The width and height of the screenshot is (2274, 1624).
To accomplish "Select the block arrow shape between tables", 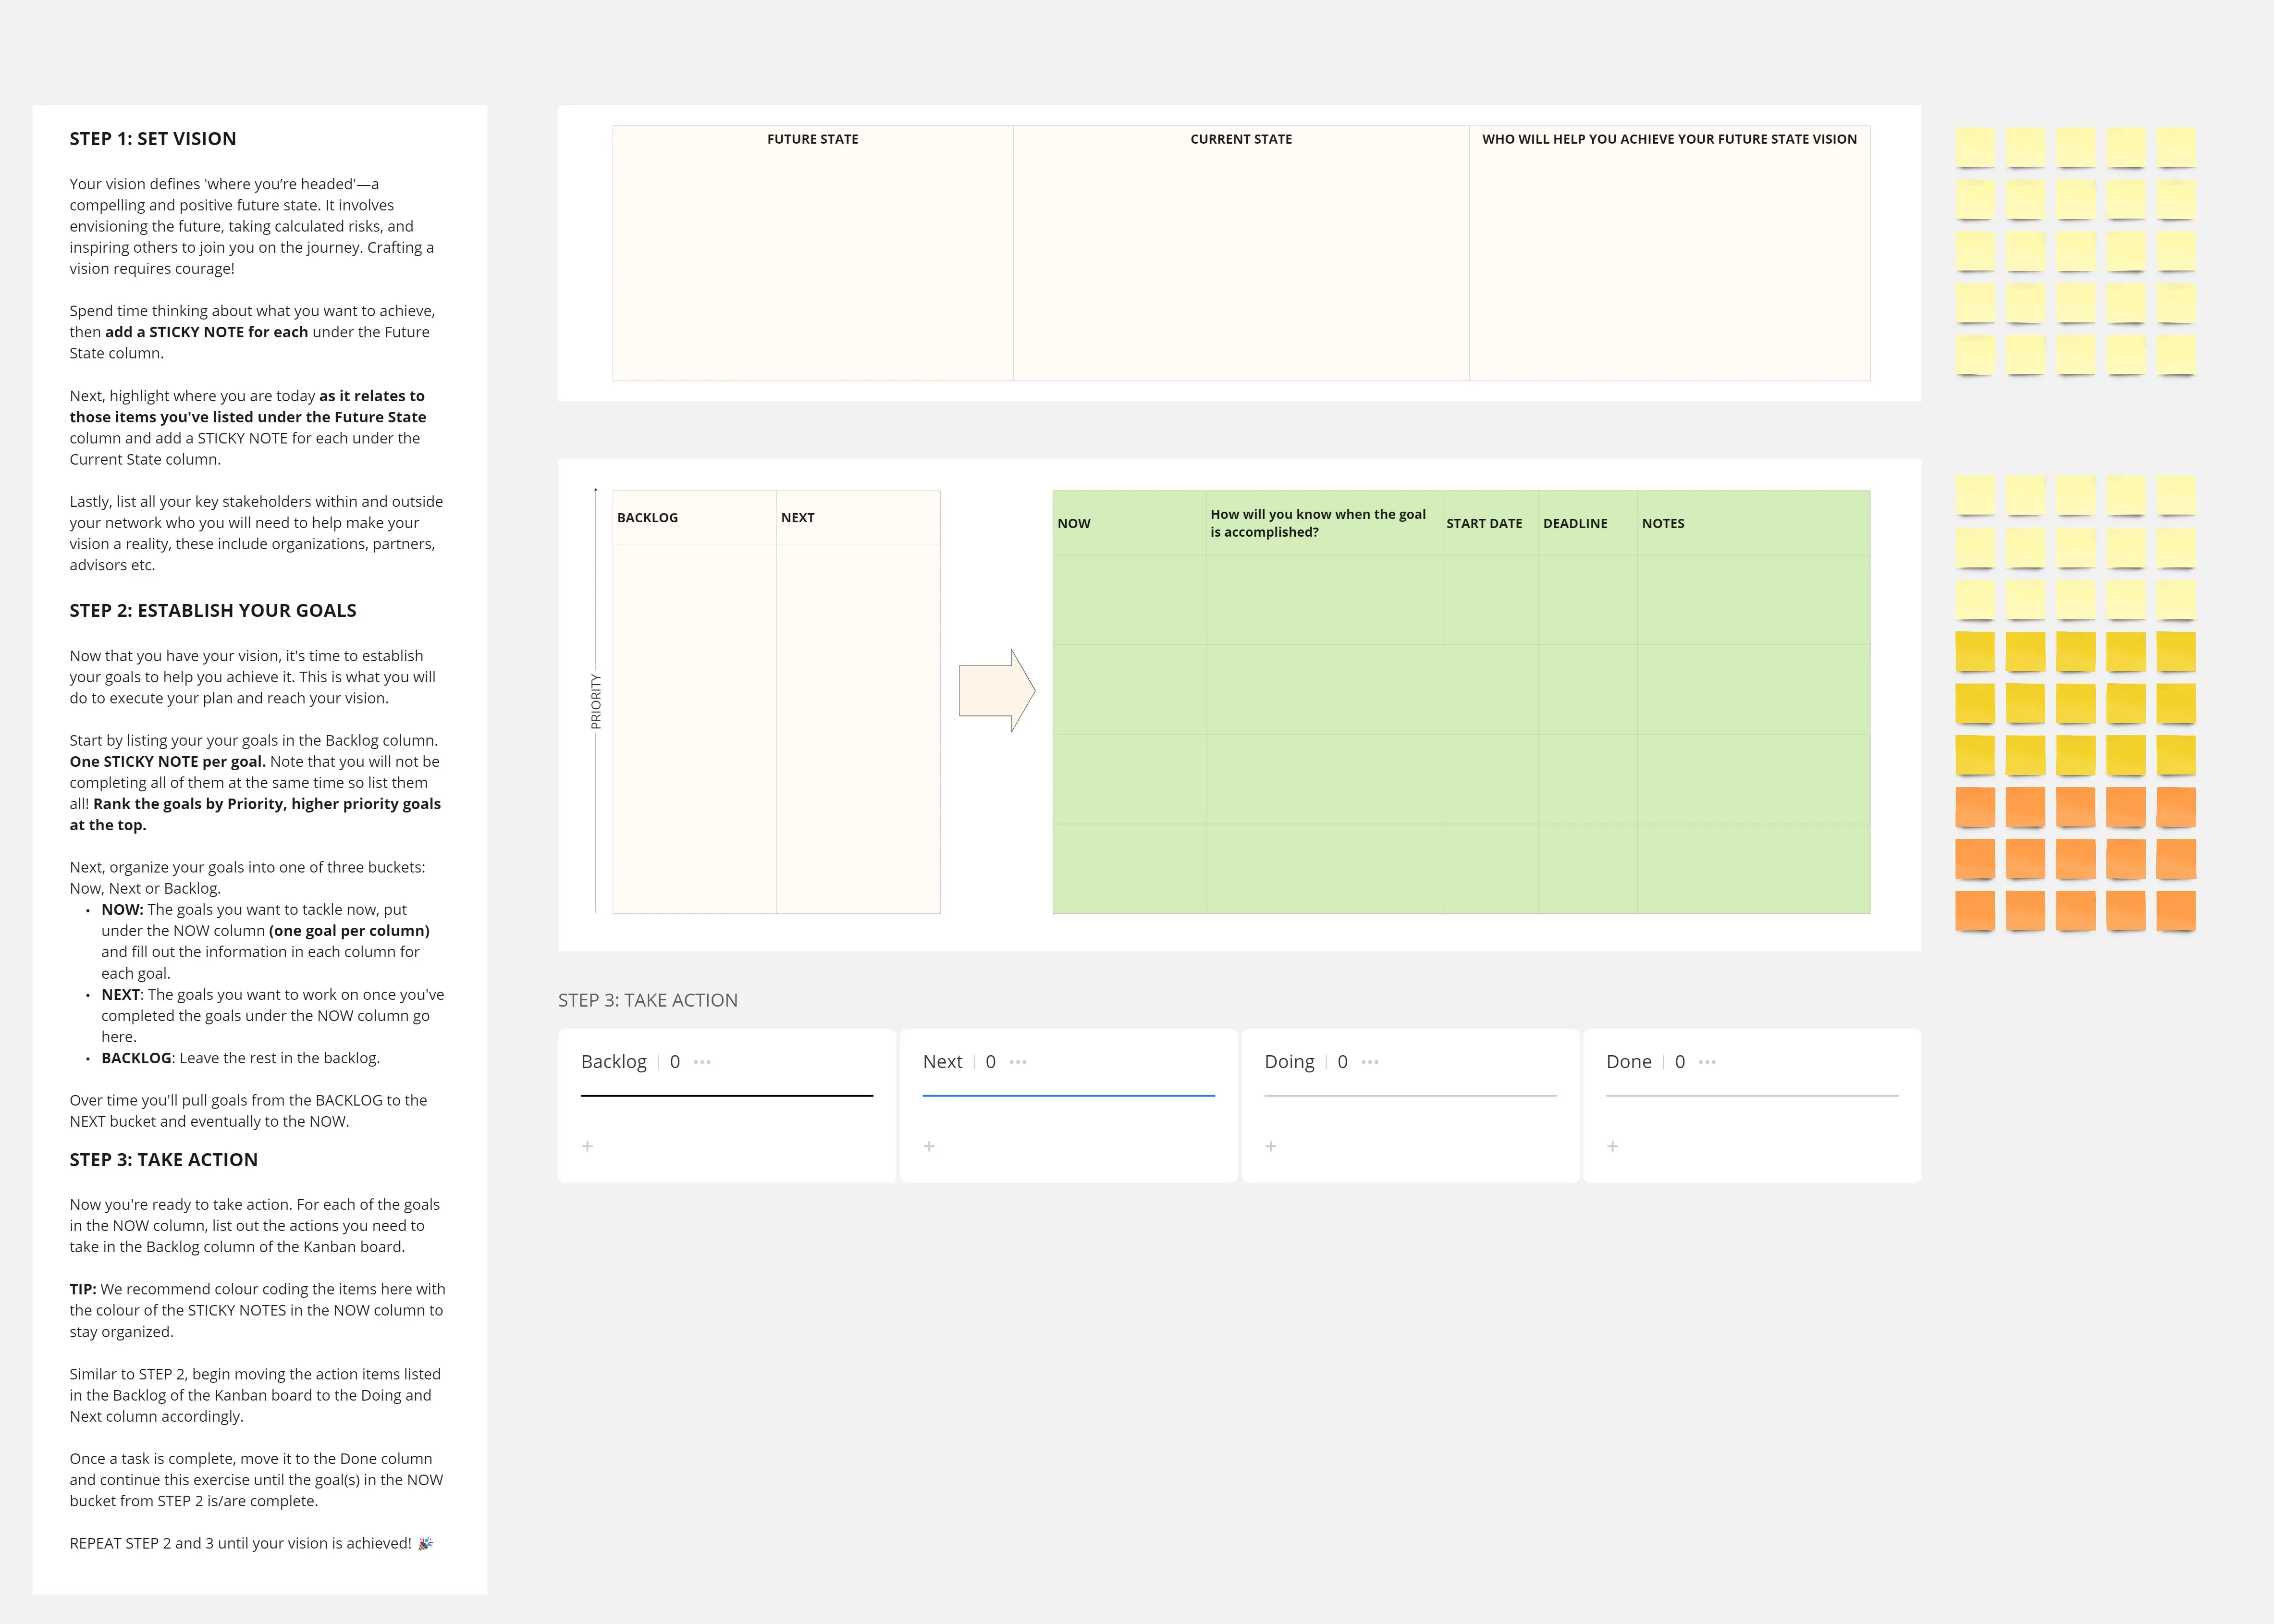I will coord(997,691).
